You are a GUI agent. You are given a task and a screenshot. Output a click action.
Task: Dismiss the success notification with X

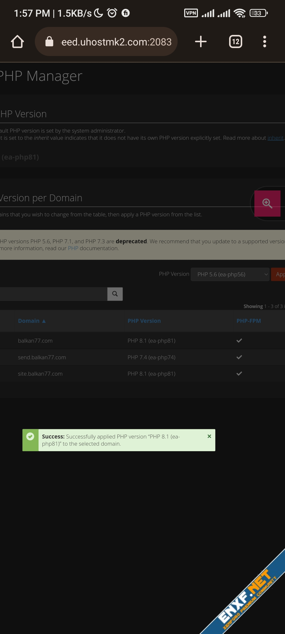(209, 436)
